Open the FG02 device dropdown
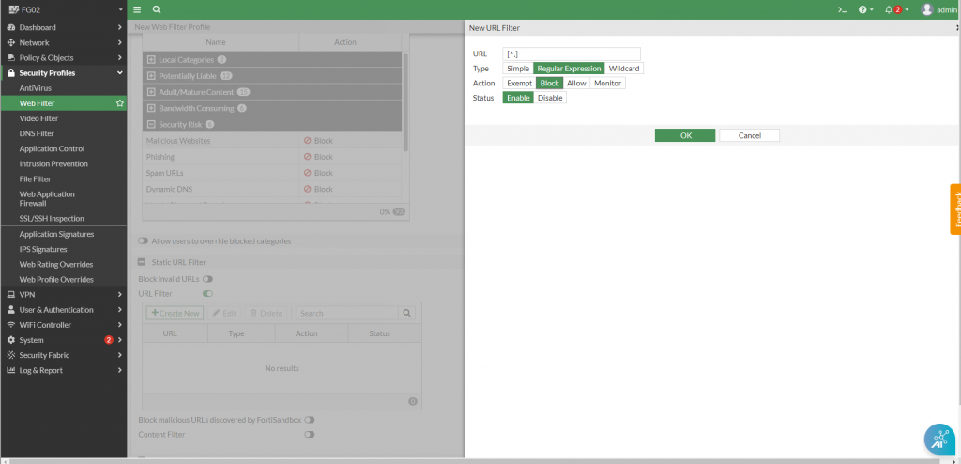This screenshot has width=961, height=464. (x=63, y=9)
